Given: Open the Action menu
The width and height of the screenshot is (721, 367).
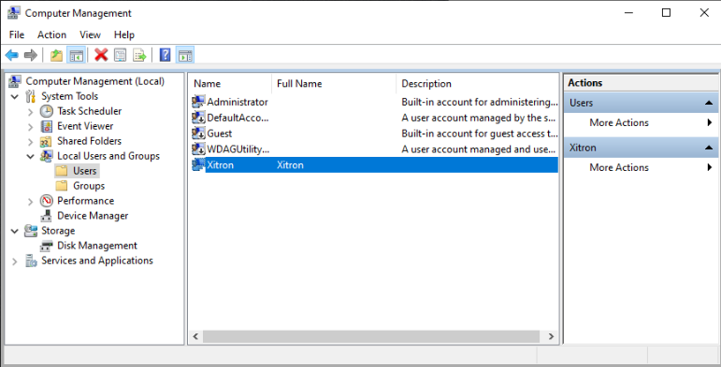Looking at the screenshot, I should pyautogui.click(x=51, y=35).
